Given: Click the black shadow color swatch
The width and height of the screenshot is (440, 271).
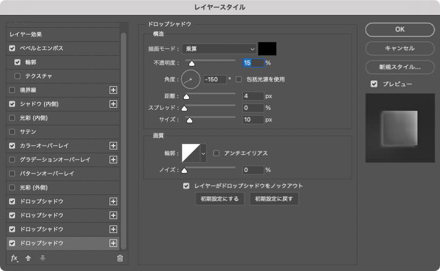Looking at the screenshot, I should (x=267, y=49).
